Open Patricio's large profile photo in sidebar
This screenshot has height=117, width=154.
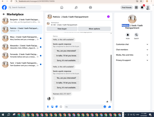132,19
